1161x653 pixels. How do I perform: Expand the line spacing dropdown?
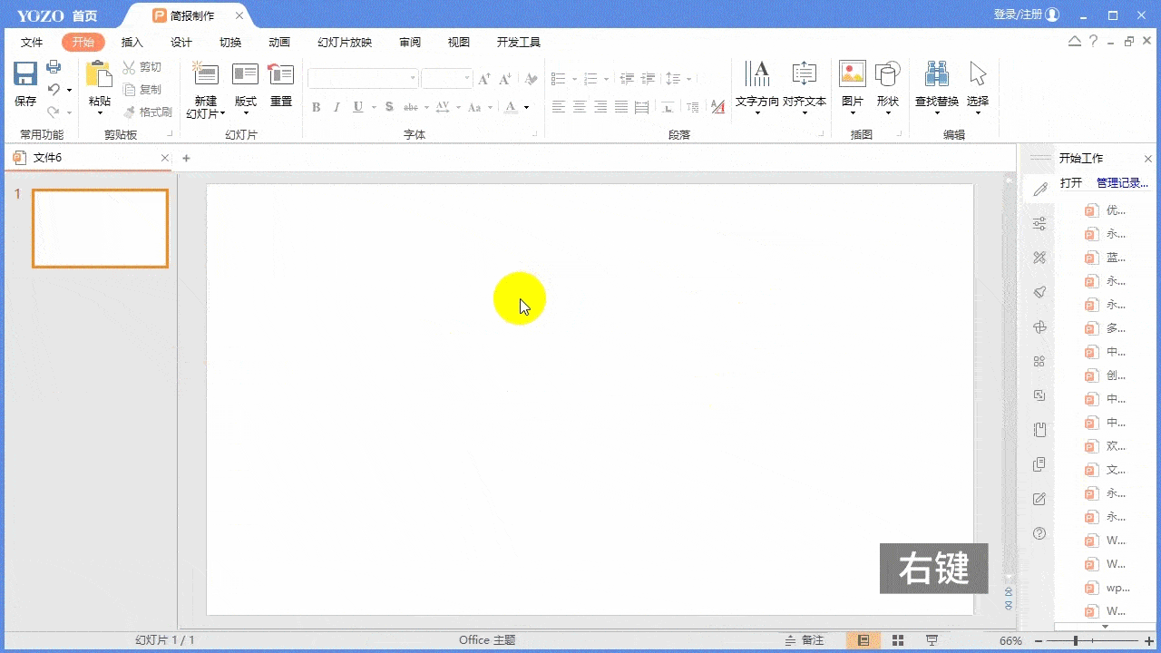688,80
